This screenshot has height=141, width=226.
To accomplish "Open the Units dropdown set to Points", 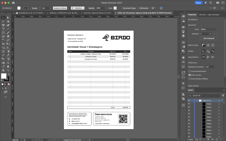I will (209, 29).
